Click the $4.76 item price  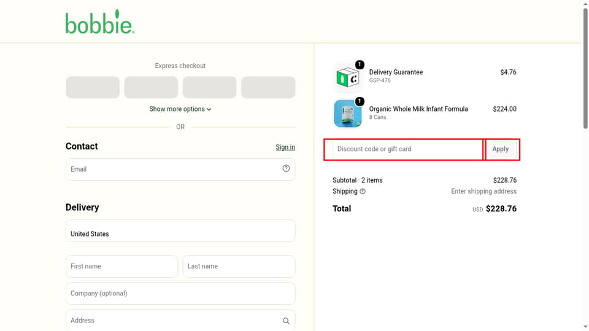pos(508,72)
